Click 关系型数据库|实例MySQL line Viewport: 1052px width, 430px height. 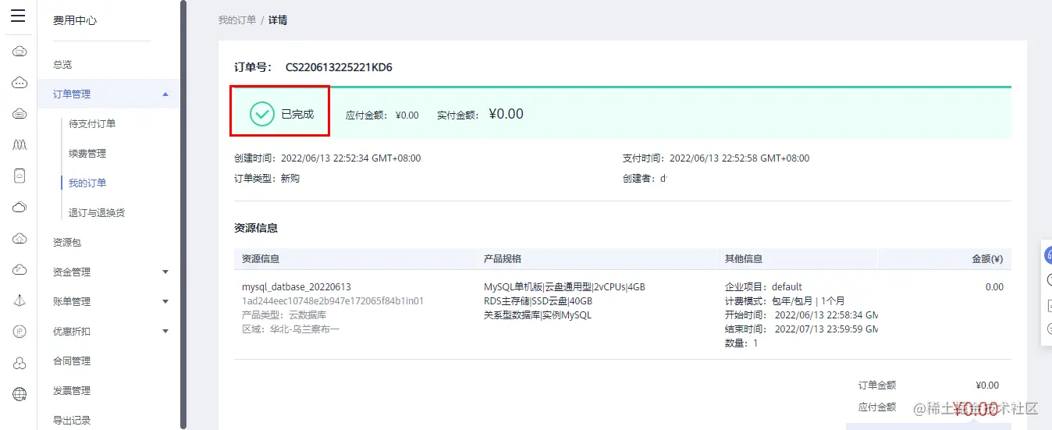click(x=538, y=315)
